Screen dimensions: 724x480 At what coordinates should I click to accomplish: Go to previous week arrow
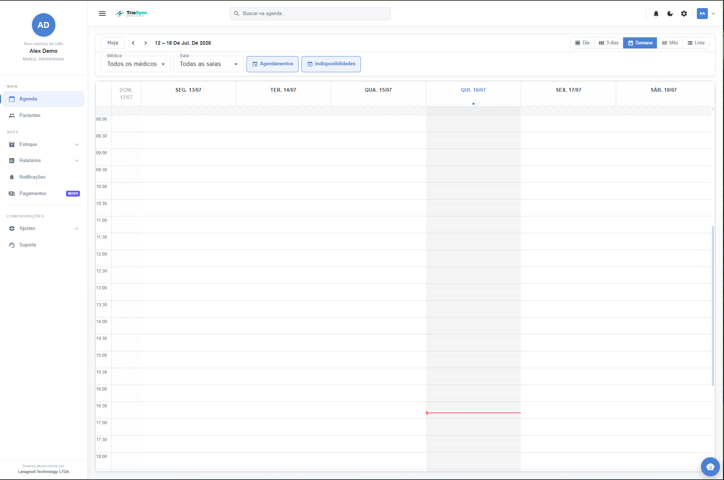point(133,43)
